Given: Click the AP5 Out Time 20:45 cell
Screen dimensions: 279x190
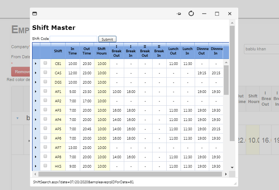Looking at the screenshot, I should 87,129.
